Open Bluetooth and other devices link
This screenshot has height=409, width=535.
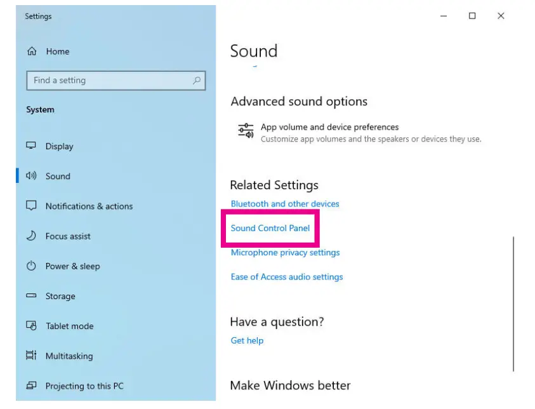[x=285, y=204]
